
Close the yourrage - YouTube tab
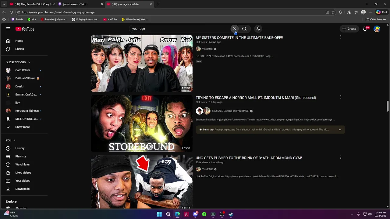click(151, 4)
